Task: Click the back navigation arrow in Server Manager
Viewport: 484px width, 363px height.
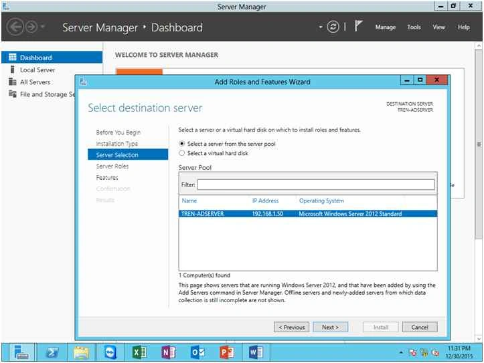Action: coord(15,27)
